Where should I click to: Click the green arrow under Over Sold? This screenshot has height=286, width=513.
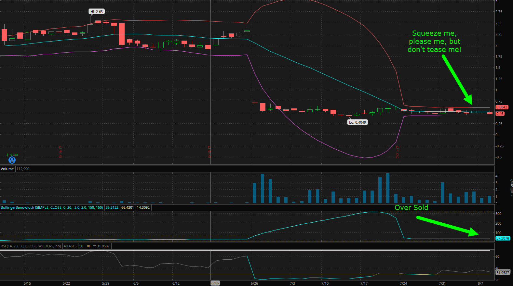tap(447, 226)
